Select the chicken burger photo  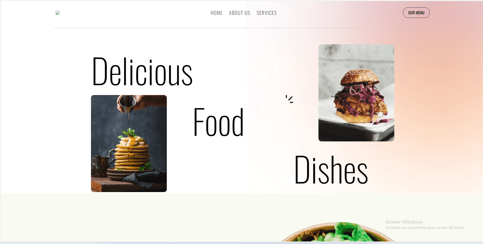[x=356, y=93]
